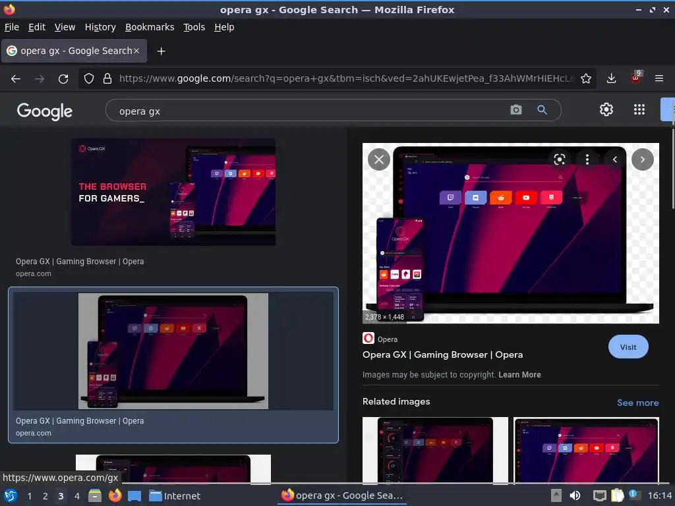
Task: Click selected result's Opera GX caption
Action: 80,421
